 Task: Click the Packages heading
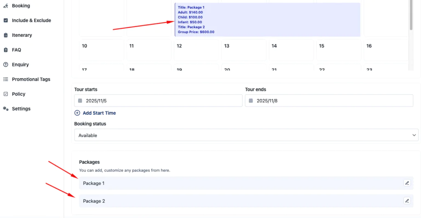pos(89,162)
